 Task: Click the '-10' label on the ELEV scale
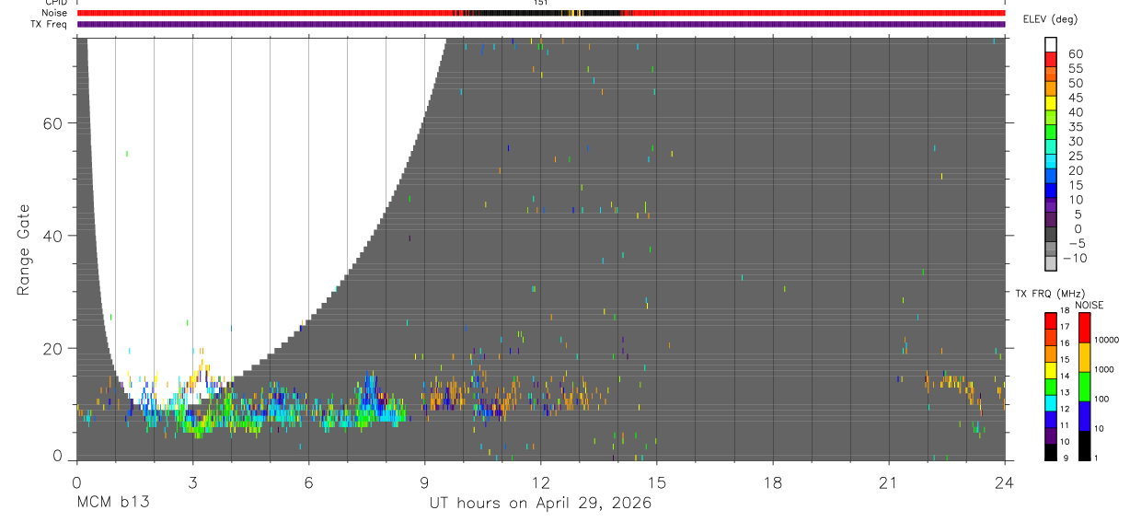coord(1075,259)
